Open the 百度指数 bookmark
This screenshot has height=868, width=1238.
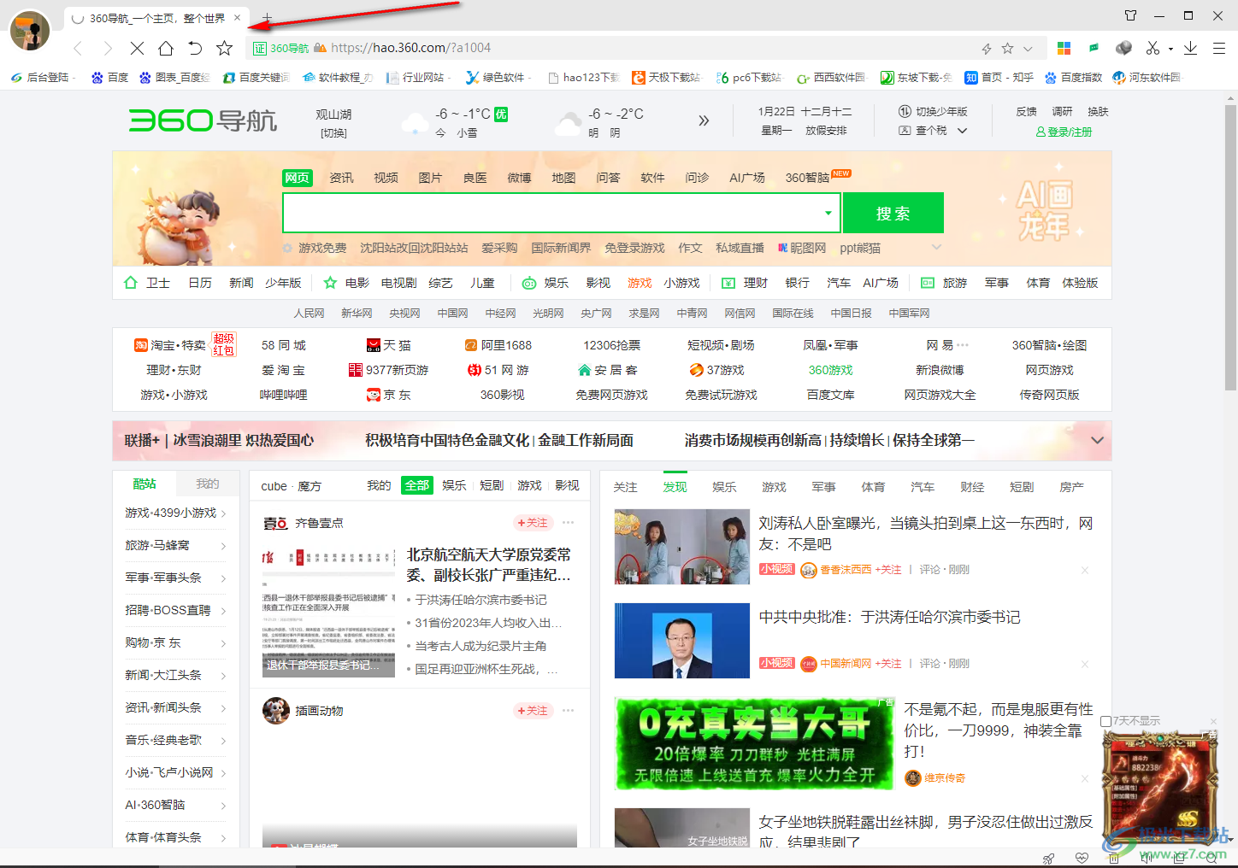[1073, 77]
